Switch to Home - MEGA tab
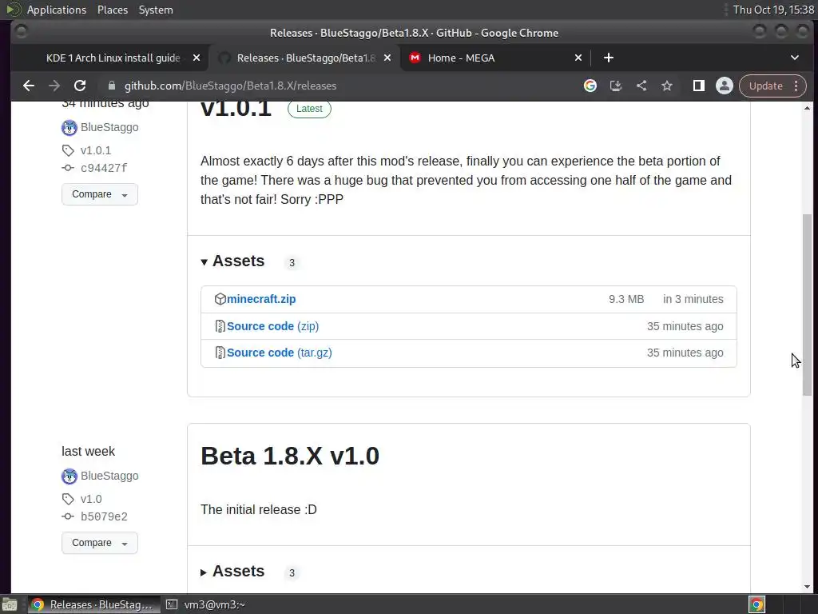Viewport: 818px width, 614px height. [x=461, y=58]
